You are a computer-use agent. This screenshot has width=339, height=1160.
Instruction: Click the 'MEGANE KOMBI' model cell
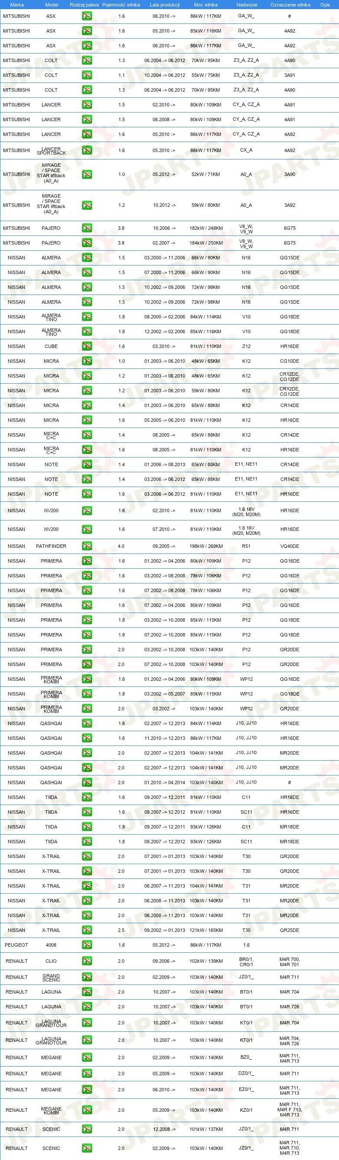tap(51, 1111)
